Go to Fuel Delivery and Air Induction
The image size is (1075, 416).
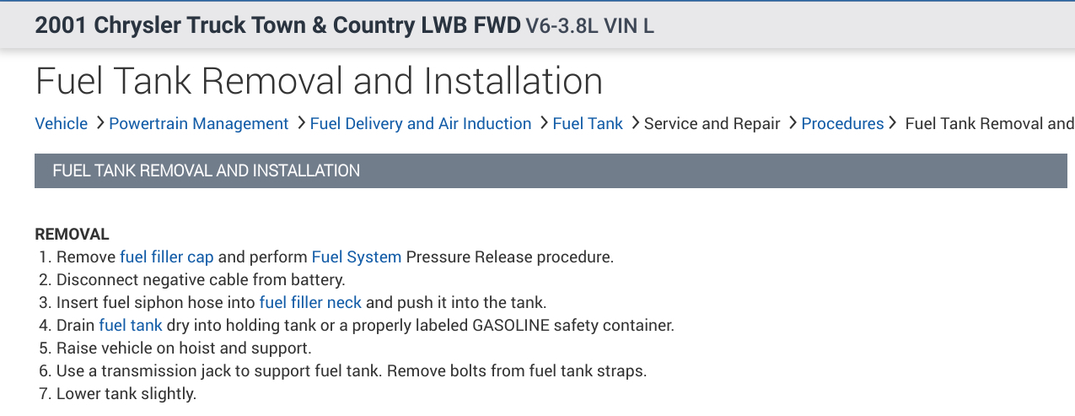tap(420, 124)
